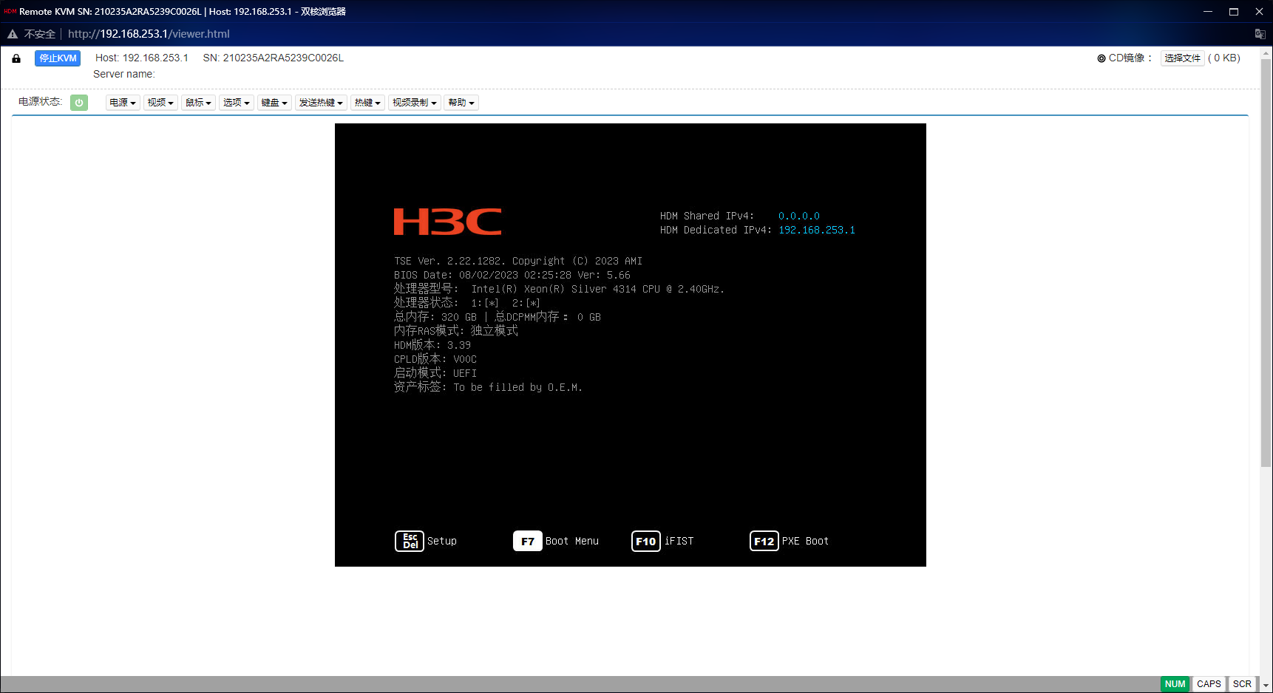Click the Boot Menu label
This screenshot has height=693, width=1273.
(x=572, y=542)
